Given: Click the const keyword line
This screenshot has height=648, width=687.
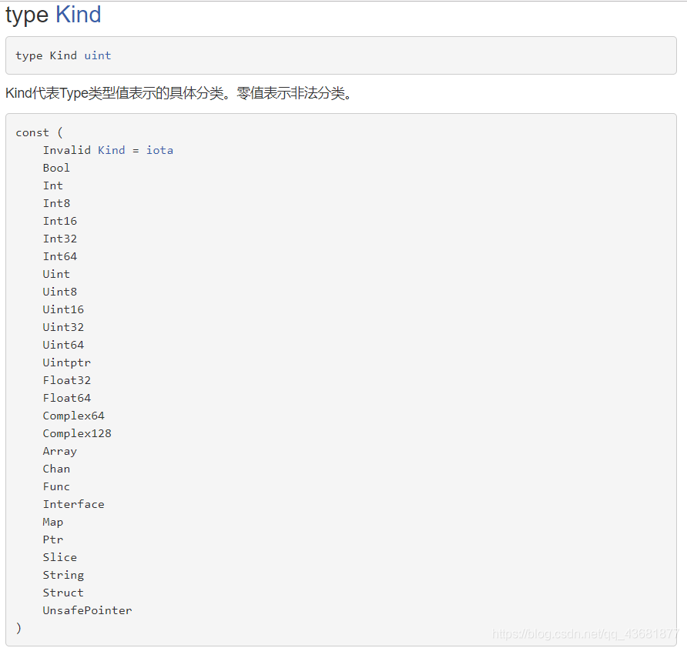Looking at the screenshot, I should [x=39, y=132].
